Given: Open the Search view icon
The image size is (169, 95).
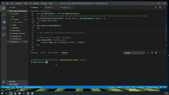Looking at the screenshot, I should [x=4, y=15].
